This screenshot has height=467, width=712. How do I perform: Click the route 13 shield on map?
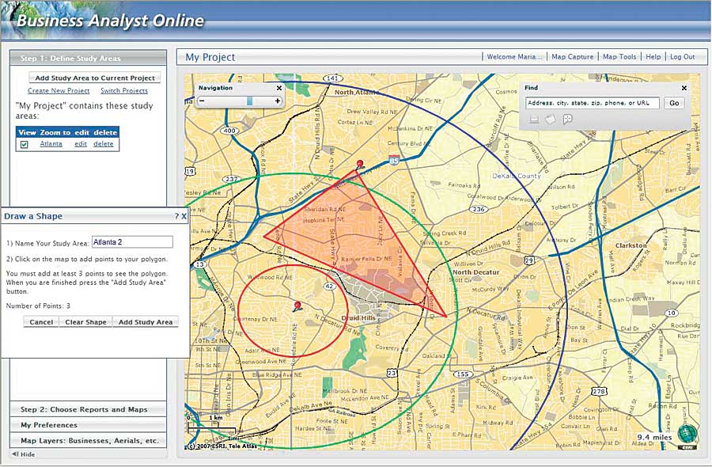[x=199, y=264]
